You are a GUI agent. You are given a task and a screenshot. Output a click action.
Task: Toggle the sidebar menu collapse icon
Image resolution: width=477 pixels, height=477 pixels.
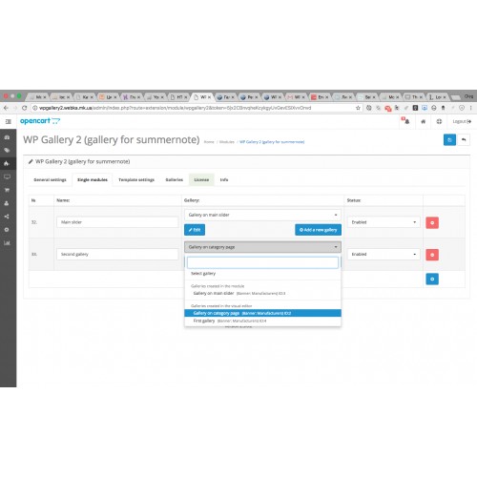(9, 121)
